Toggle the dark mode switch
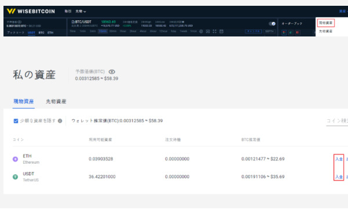This screenshot has width=348, height=217. click(272, 24)
